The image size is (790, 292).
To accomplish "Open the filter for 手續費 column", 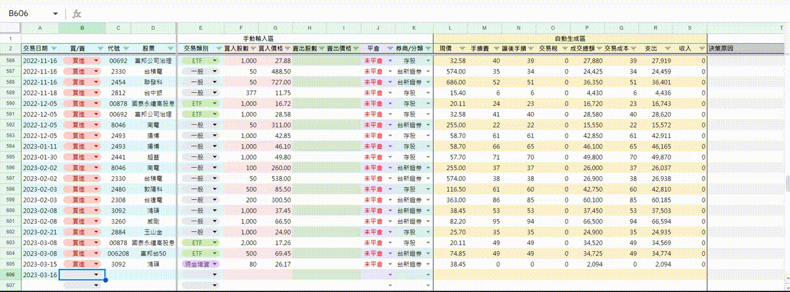I will [x=497, y=48].
